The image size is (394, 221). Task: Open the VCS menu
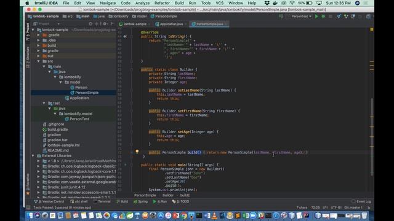click(219, 3)
